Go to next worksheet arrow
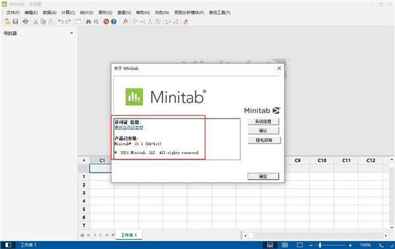 (x=101, y=235)
